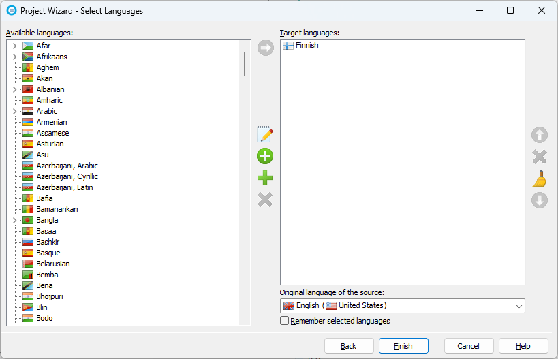Click the Bangla flag icon

coord(28,220)
